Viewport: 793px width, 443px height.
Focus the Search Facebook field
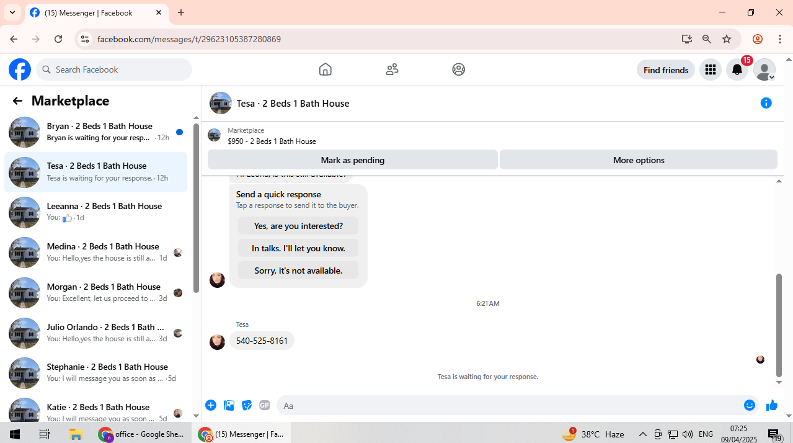point(114,69)
